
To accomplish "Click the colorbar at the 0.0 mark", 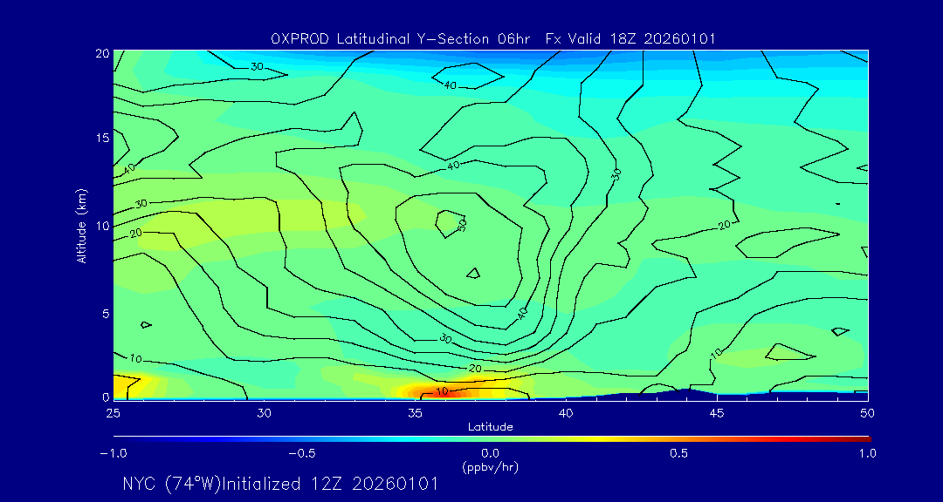I will tap(491, 438).
